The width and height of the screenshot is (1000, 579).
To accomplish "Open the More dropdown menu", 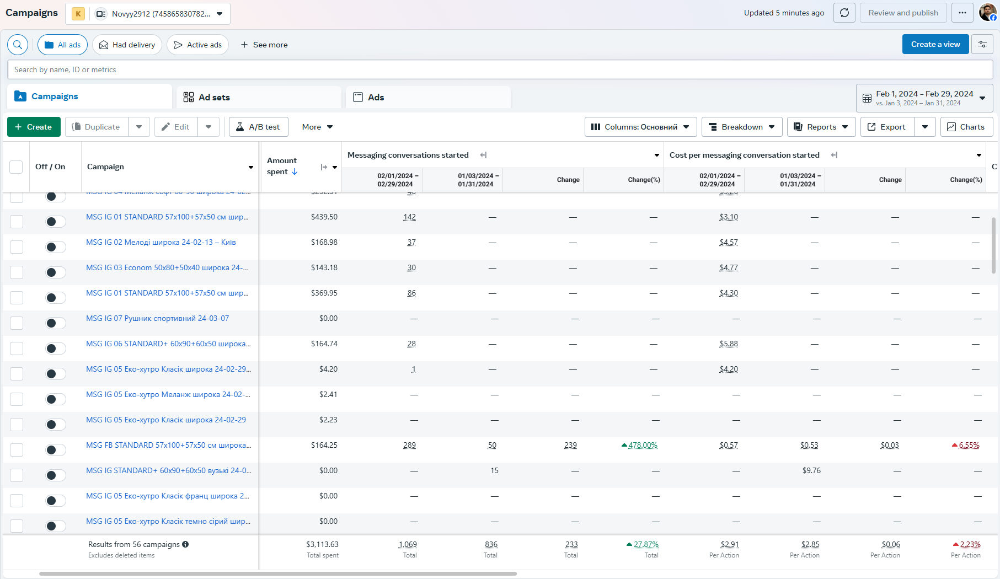I will pyautogui.click(x=317, y=127).
